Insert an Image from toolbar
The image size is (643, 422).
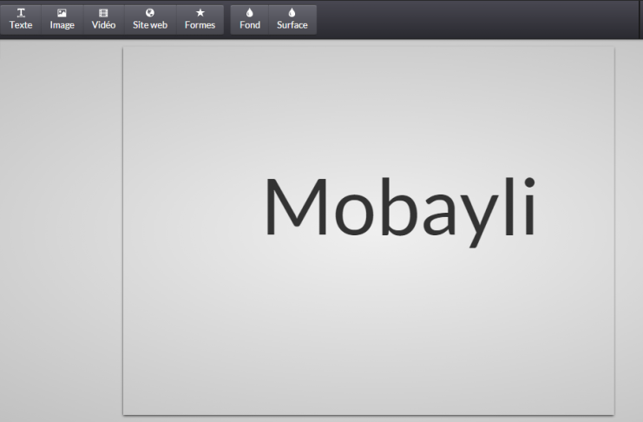(x=62, y=19)
